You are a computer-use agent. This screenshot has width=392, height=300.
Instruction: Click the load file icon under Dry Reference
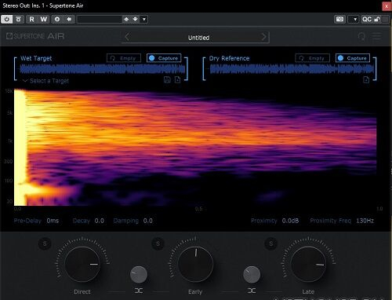pos(366,79)
